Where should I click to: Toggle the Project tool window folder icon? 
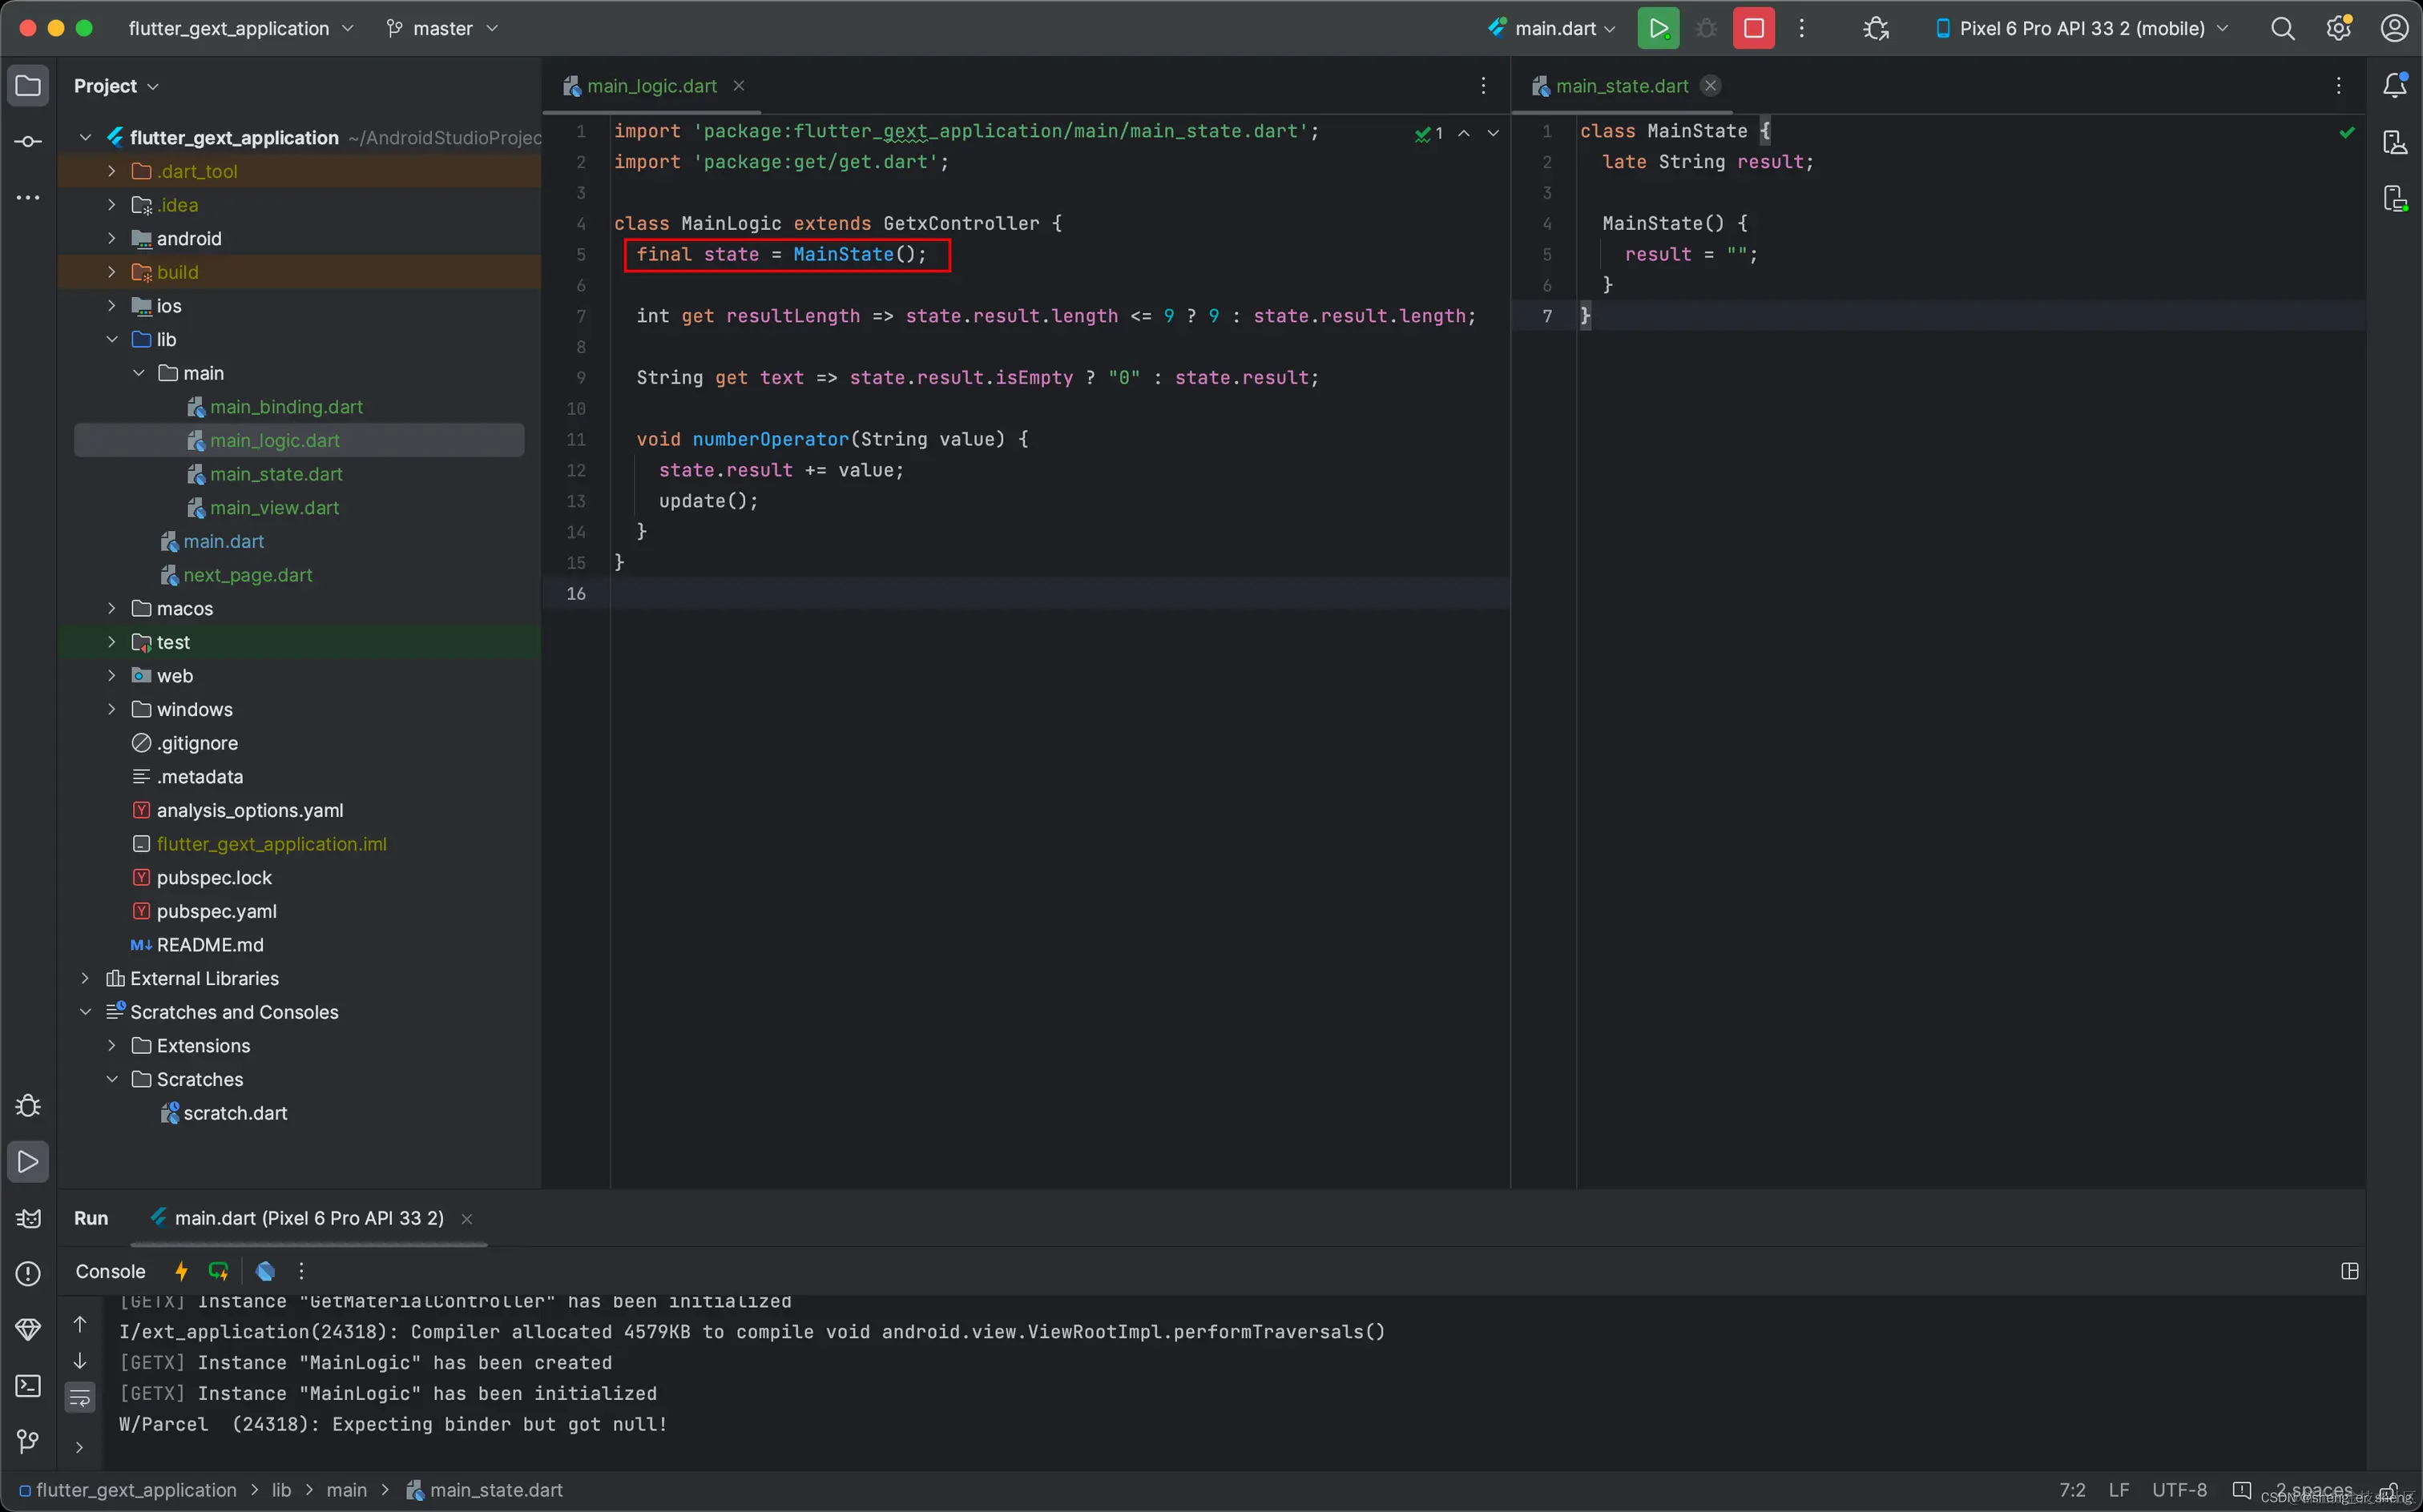point(28,86)
